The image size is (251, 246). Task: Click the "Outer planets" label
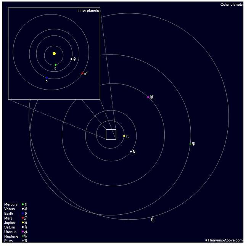click(x=231, y=5)
